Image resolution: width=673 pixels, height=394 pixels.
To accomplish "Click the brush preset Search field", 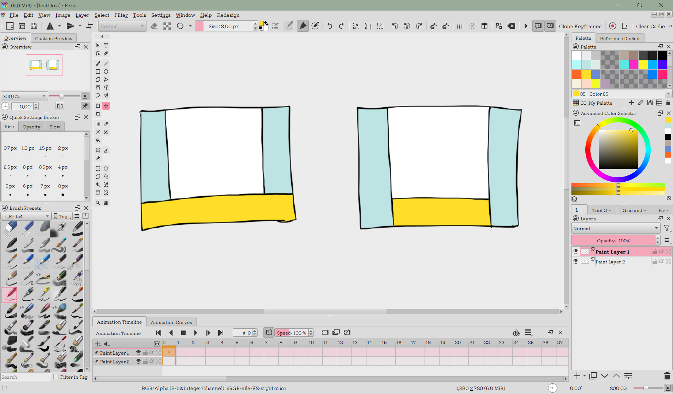I will [x=26, y=377].
